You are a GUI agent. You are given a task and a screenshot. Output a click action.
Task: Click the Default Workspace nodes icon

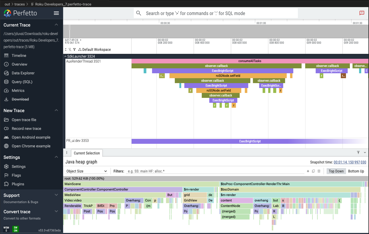coord(80,49)
